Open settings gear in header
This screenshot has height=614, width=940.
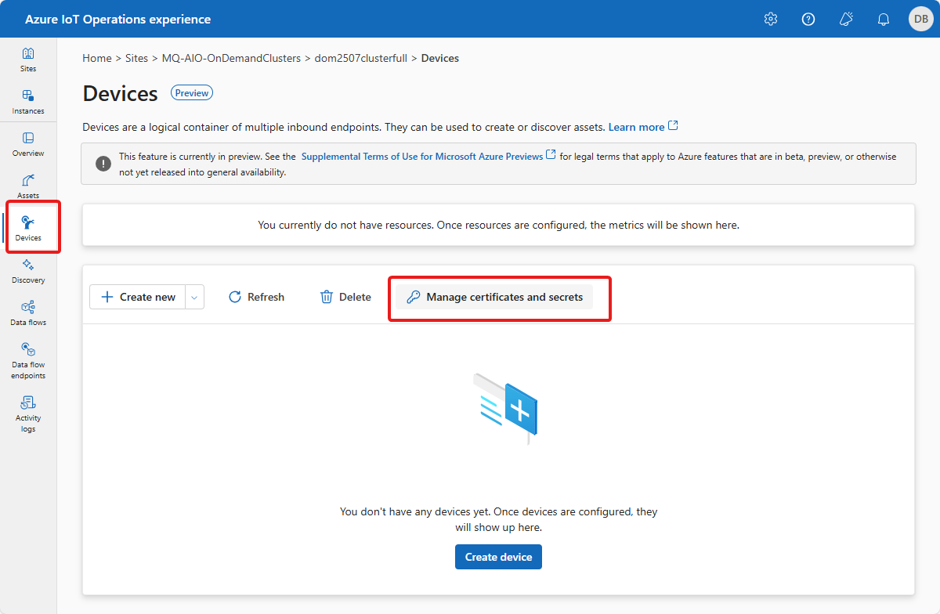[x=771, y=19]
